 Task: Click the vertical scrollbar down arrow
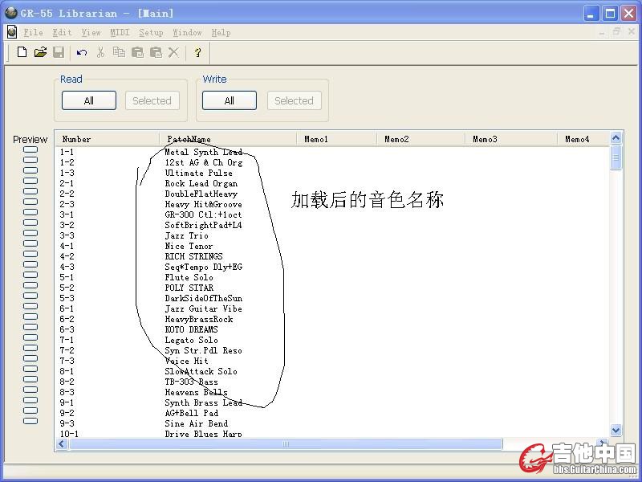coord(616,431)
